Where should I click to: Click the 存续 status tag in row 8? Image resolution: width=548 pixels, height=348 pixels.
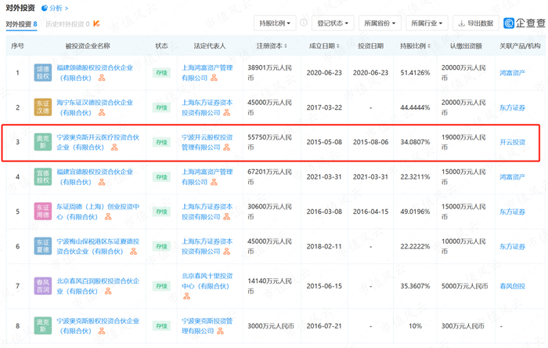click(x=161, y=326)
